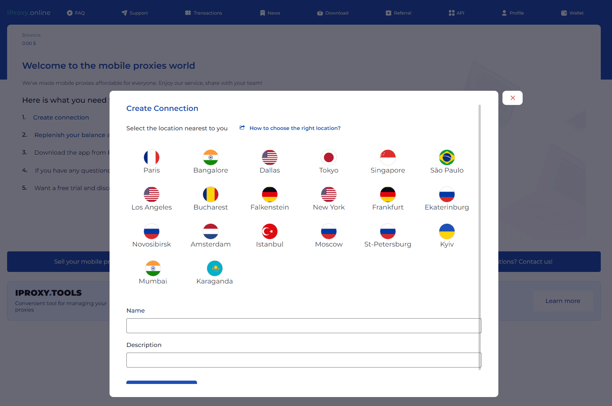Screen dimensions: 612x406
Task: Select the Singapore flag location
Action: click(388, 157)
